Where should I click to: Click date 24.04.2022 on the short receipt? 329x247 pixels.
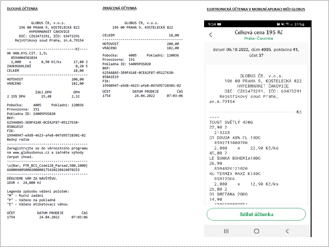[x=145, y=96]
